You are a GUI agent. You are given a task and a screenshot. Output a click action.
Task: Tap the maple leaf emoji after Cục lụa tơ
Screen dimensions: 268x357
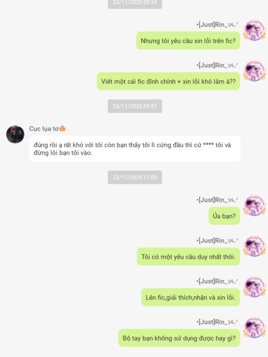(63, 129)
